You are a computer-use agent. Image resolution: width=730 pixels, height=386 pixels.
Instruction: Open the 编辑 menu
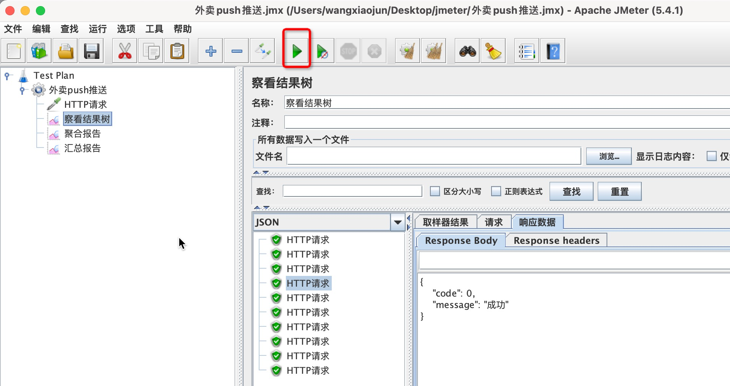pyautogui.click(x=41, y=29)
